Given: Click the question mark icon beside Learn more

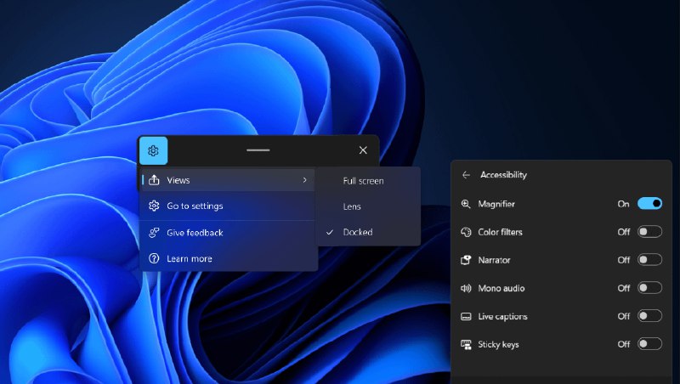Looking at the screenshot, I should [x=154, y=259].
